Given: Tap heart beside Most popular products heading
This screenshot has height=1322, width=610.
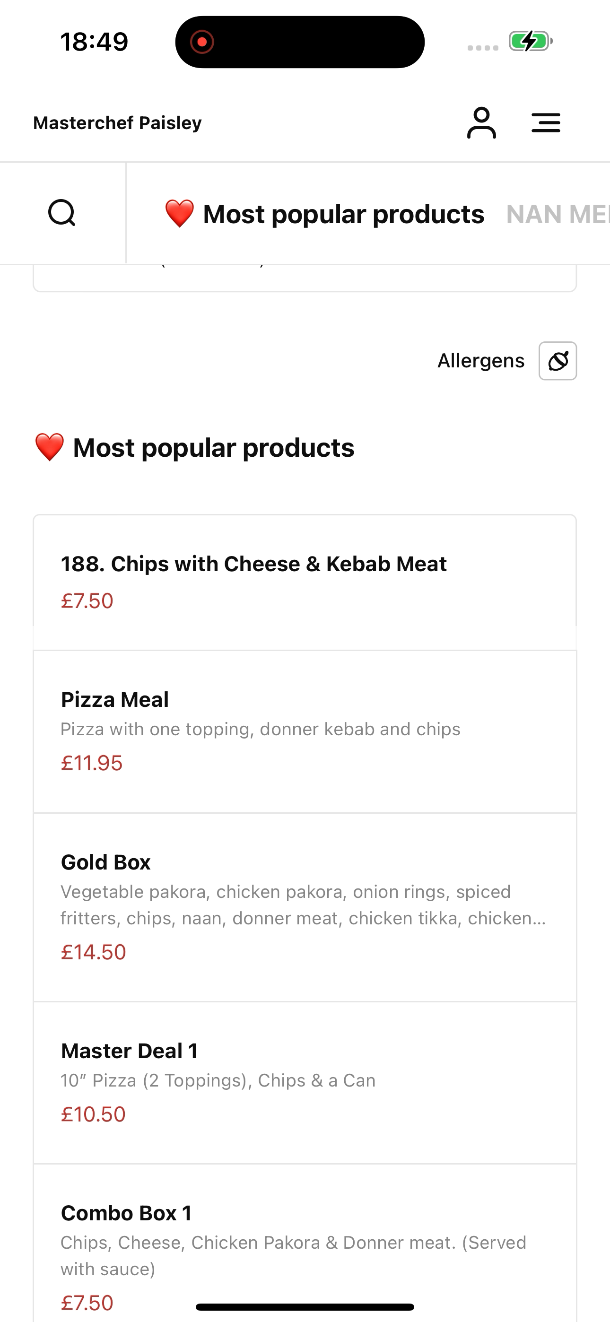Looking at the screenshot, I should (49, 447).
